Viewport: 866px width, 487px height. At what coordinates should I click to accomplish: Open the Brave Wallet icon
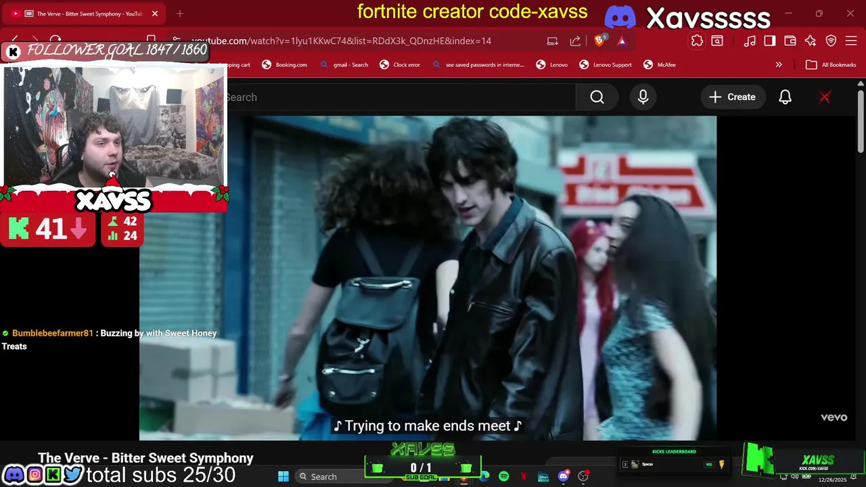[x=790, y=41]
